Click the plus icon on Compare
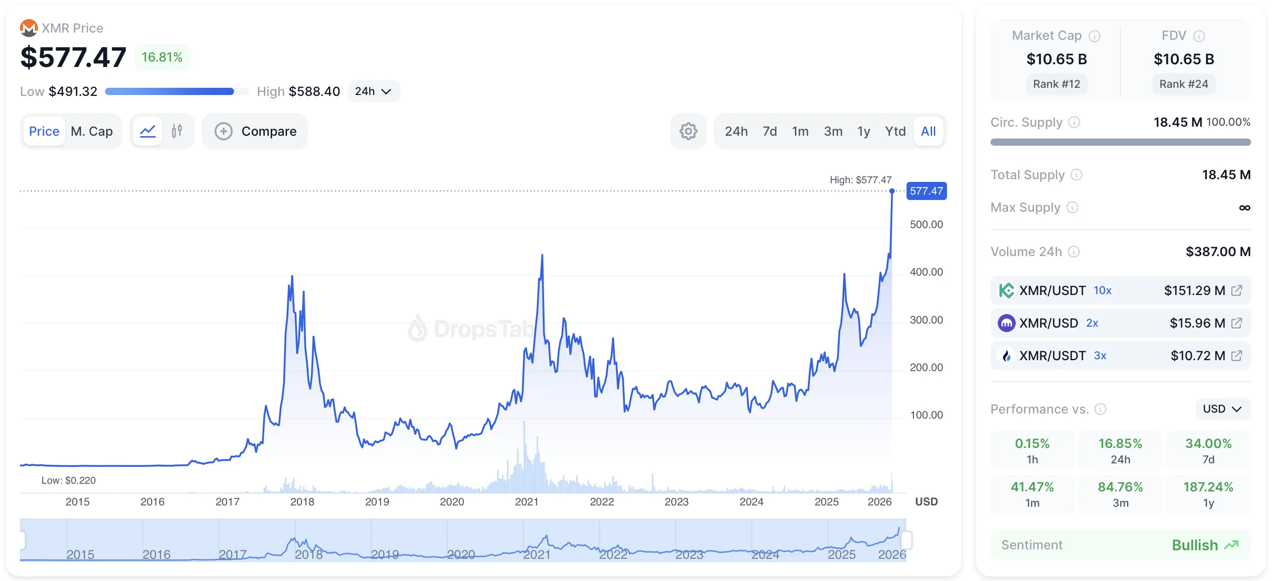This screenshot has width=1272, height=581. (x=224, y=131)
